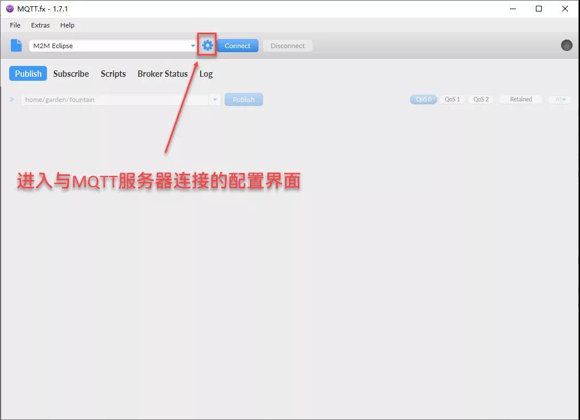Click the Publish message button beside topic
This screenshot has height=420, width=580.
coord(244,100)
